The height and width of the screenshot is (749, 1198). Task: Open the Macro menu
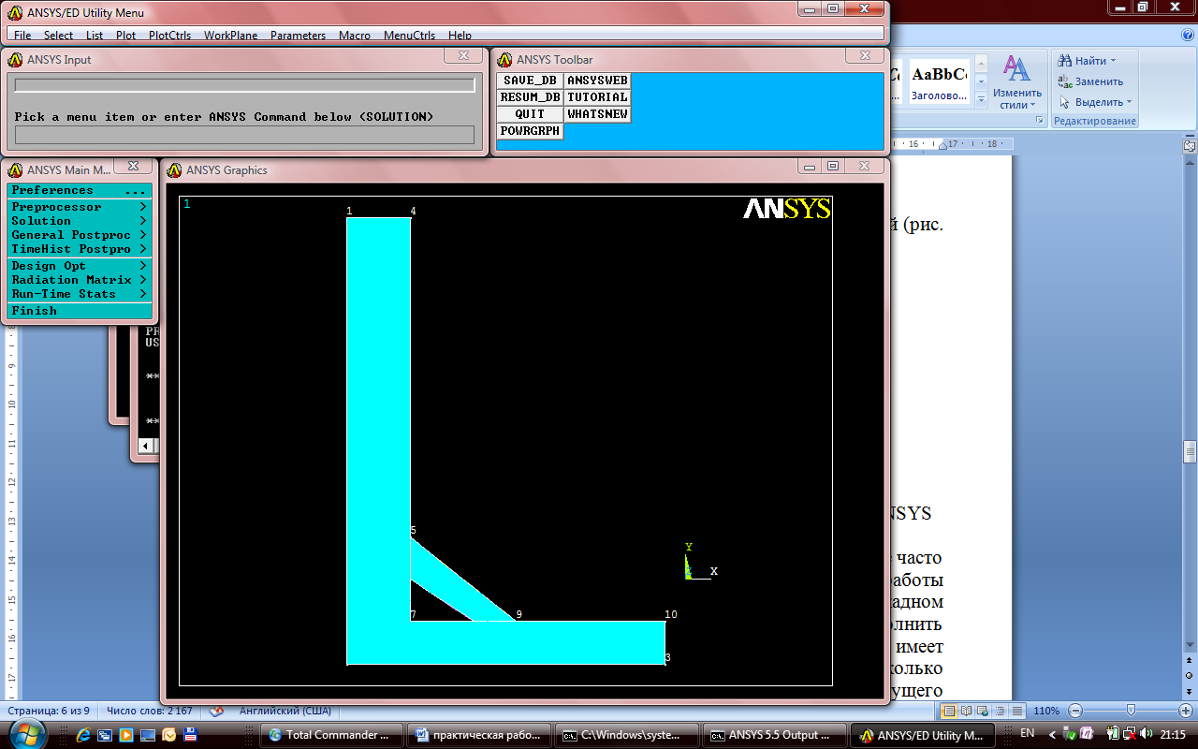pyautogui.click(x=355, y=36)
